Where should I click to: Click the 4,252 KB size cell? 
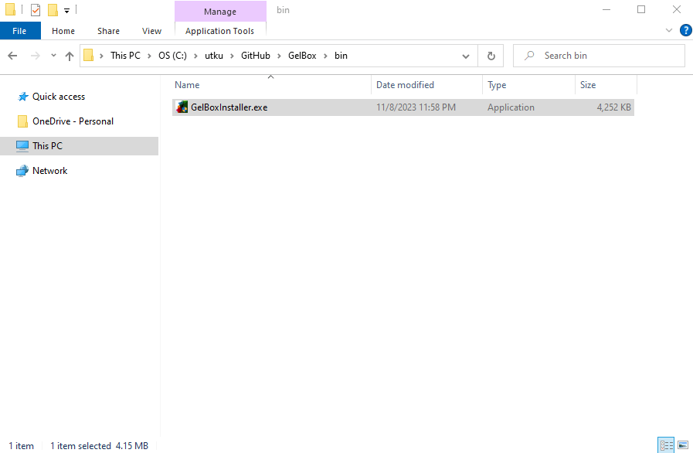click(x=614, y=107)
